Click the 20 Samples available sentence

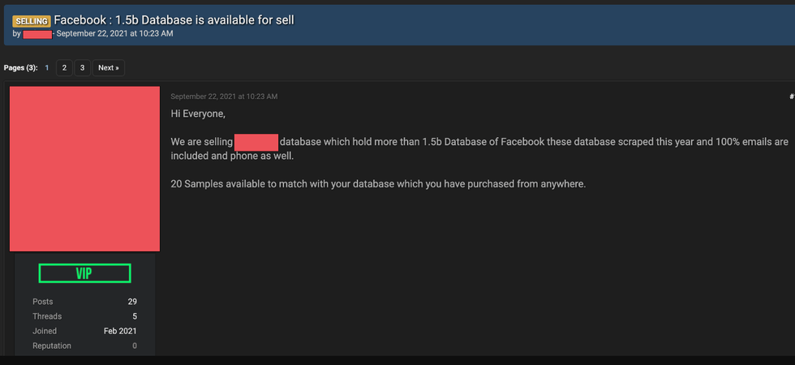[378, 184]
